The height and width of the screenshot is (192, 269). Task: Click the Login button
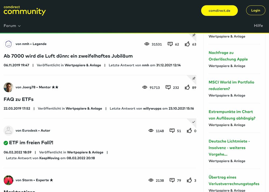pyautogui.click(x=256, y=10)
